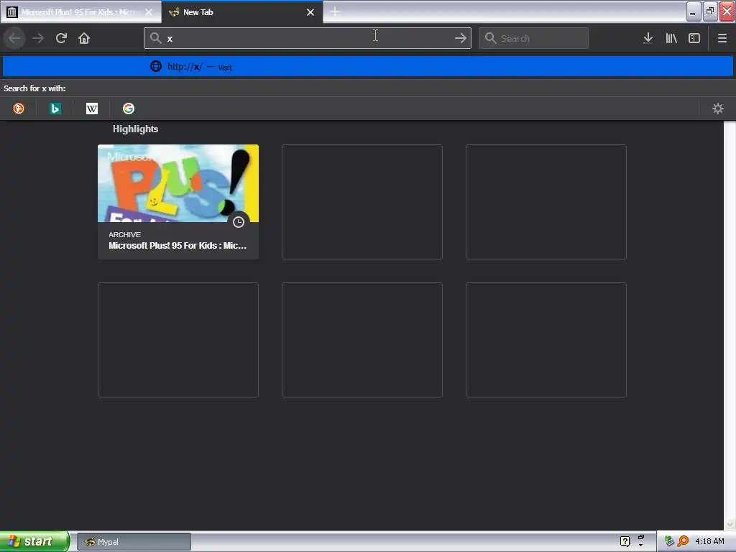This screenshot has height=552, width=736.
Task: Open the Downloads toolbar icon
Action: tap(648, 38)
